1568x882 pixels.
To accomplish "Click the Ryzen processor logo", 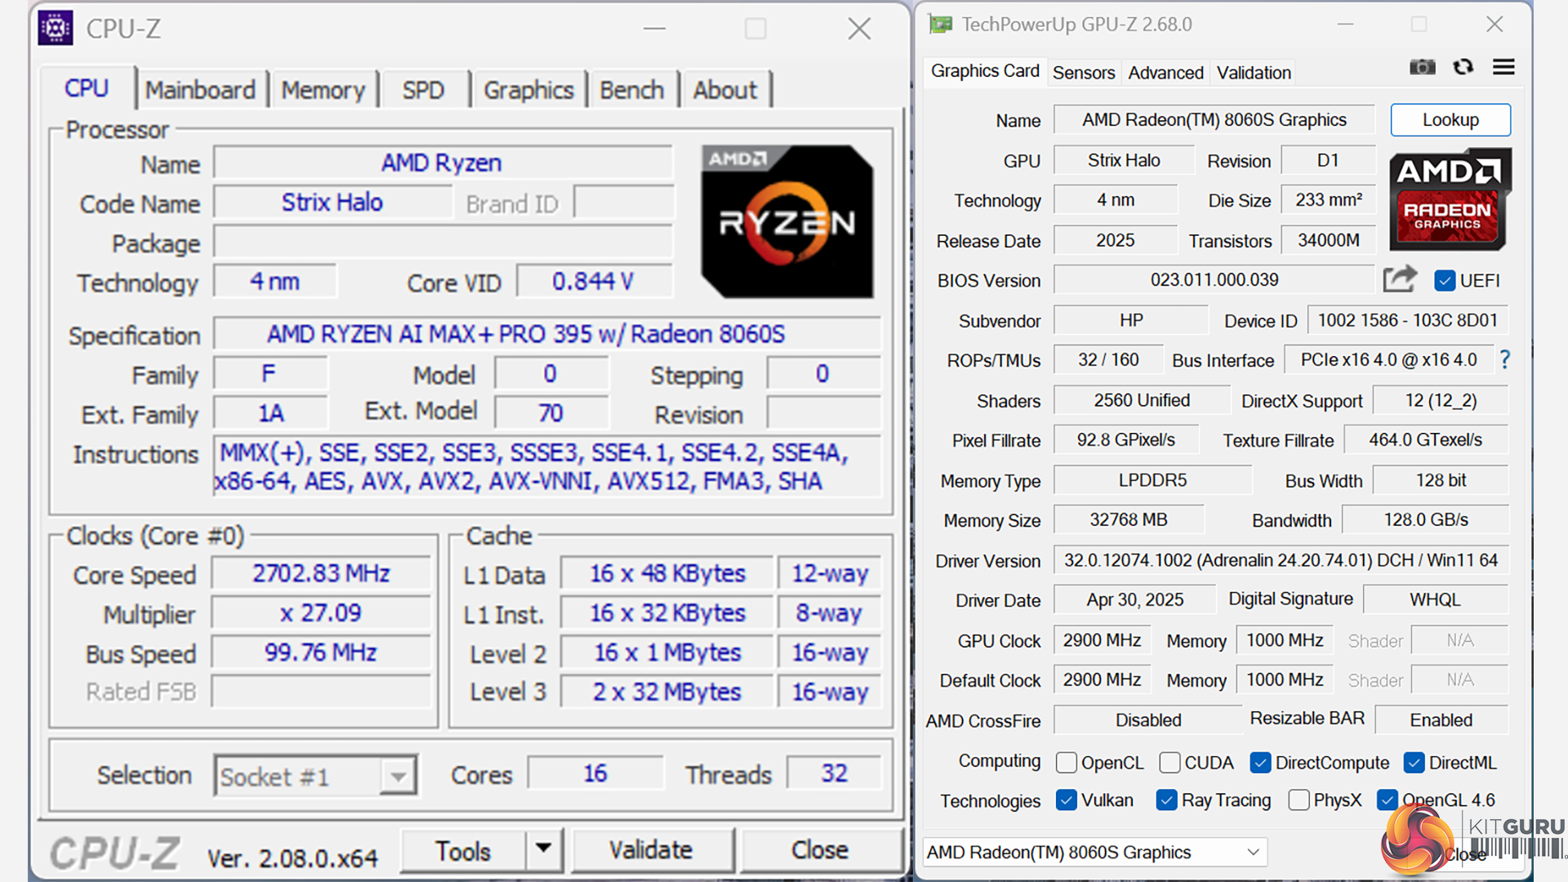I will [x=786, y=221].
